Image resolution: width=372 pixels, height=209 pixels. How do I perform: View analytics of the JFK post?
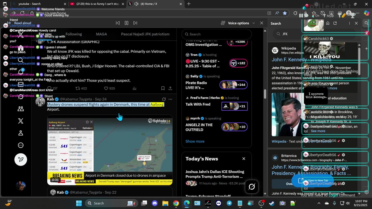click(x=135, y=88)
